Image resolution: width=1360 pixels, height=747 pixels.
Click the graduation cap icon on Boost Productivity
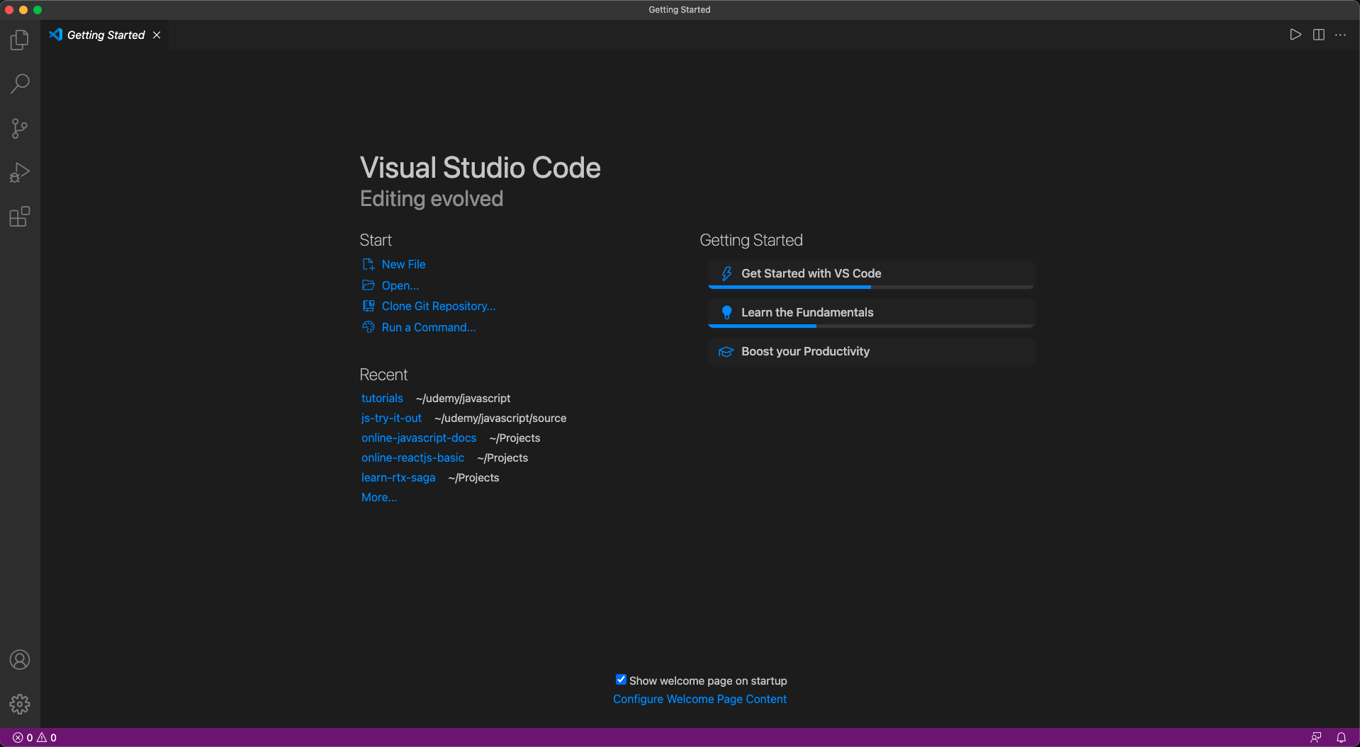pos(726,352)
